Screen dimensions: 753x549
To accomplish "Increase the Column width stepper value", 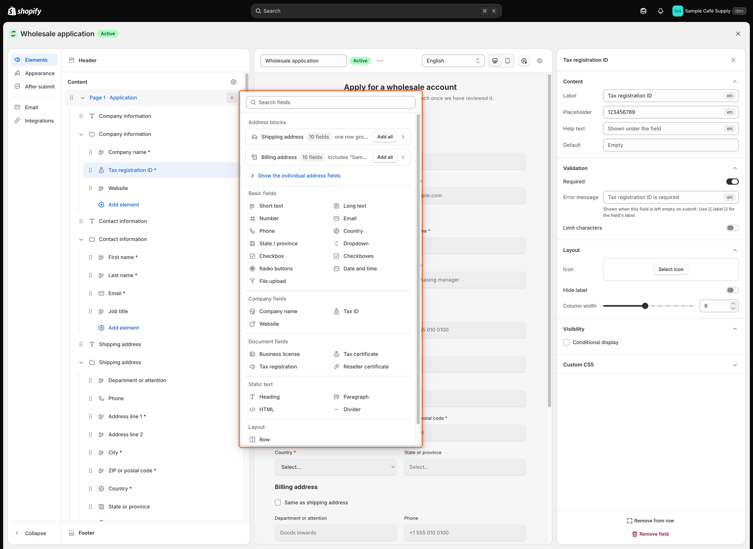I will (733, 303).
